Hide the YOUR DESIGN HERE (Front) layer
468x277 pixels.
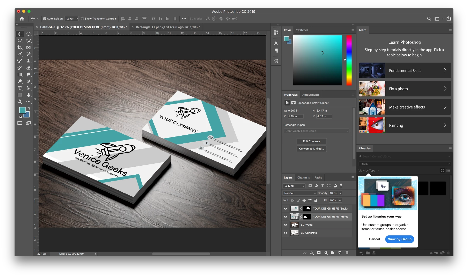(x=286, y=217)
